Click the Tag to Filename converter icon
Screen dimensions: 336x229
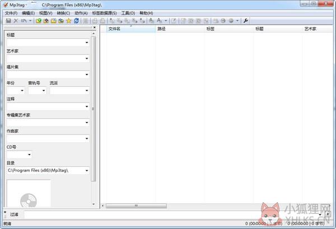click(x=112, y=21)
